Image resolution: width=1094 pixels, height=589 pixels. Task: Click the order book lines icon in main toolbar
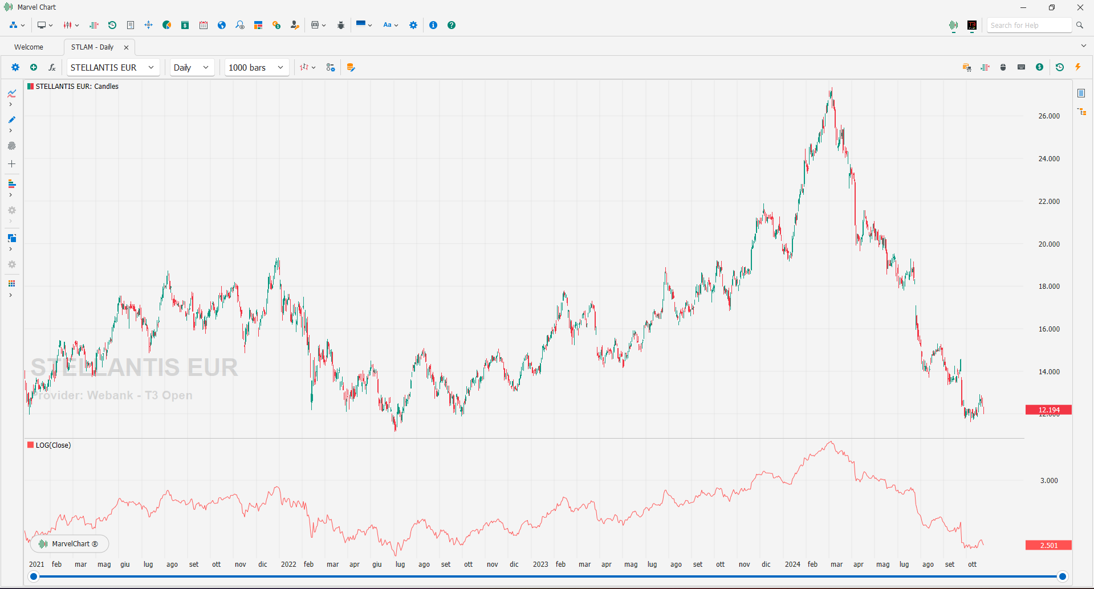[94, 25]
